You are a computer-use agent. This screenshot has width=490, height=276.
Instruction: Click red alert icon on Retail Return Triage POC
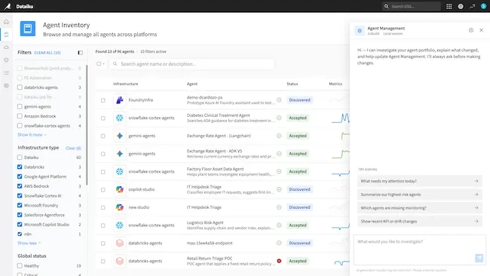(279, 261)
